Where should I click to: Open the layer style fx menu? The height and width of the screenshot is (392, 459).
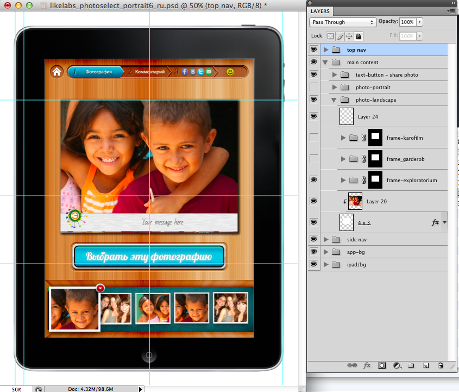point(367,366)
